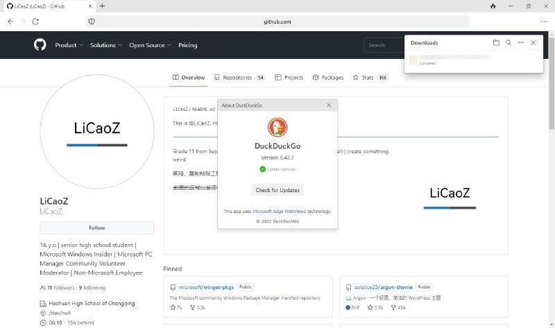This screenshot has width=555, height=328.
Task: Open the downloads folder icon
Action: (496, 43)
